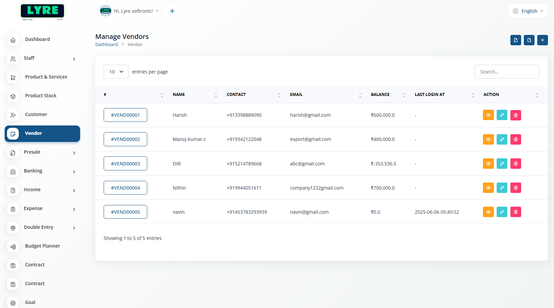
Task: Click the import vendors file icon
Action: pyautogui.click(x=515, y=40)
